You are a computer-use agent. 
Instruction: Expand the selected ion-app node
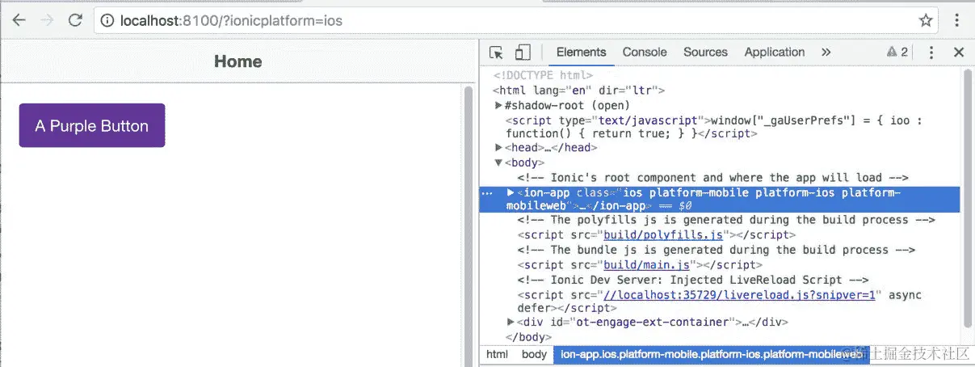[x=511, y=192]
